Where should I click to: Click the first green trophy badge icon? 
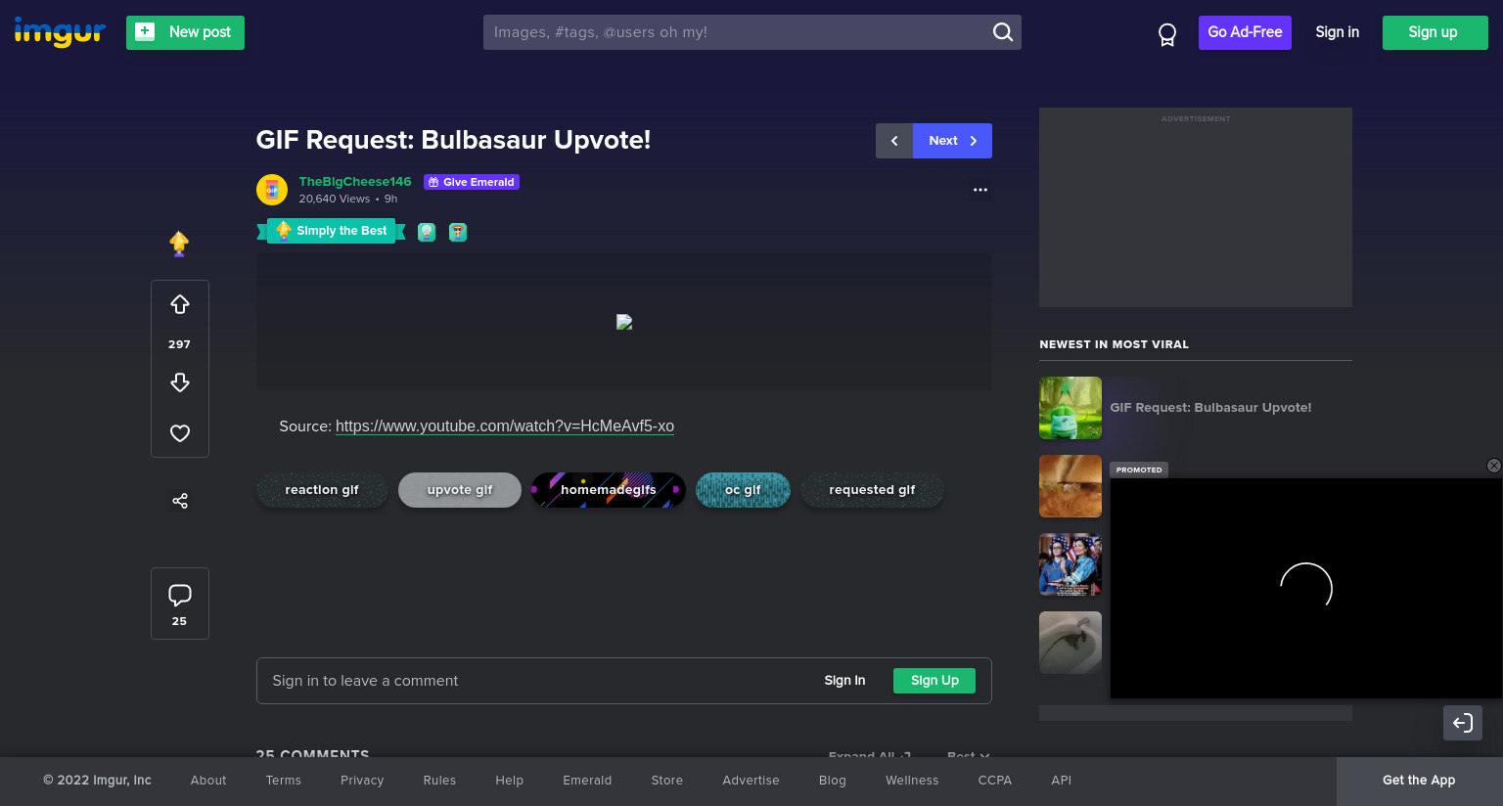427,232
